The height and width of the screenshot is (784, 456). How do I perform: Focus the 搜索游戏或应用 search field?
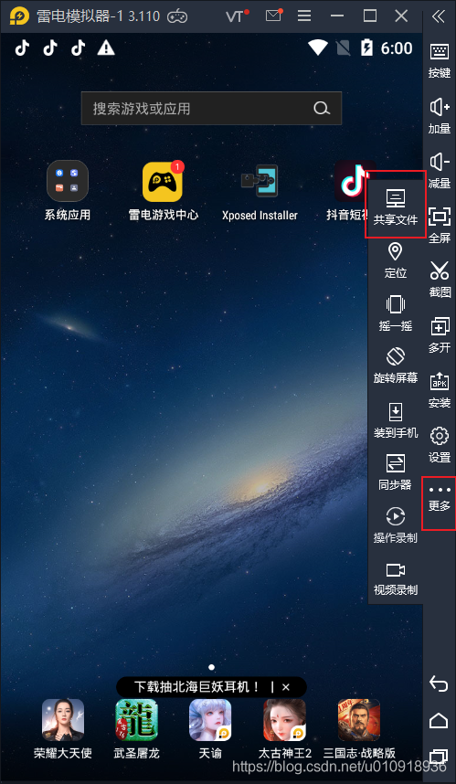click(211, 108)
